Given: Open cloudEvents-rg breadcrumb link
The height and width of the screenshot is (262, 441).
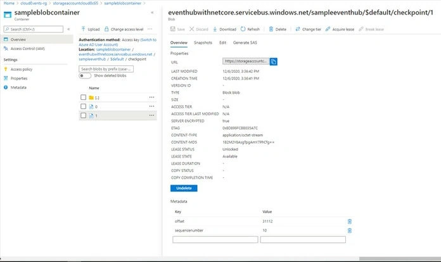Looking at the screenshot, I should tap(34, 3).
